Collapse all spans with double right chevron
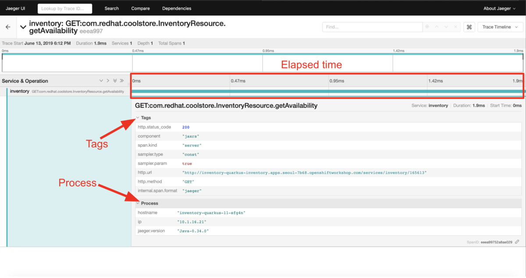Image resolution: width=526 pixels, height=278 pixels. [x=122, y=81]
